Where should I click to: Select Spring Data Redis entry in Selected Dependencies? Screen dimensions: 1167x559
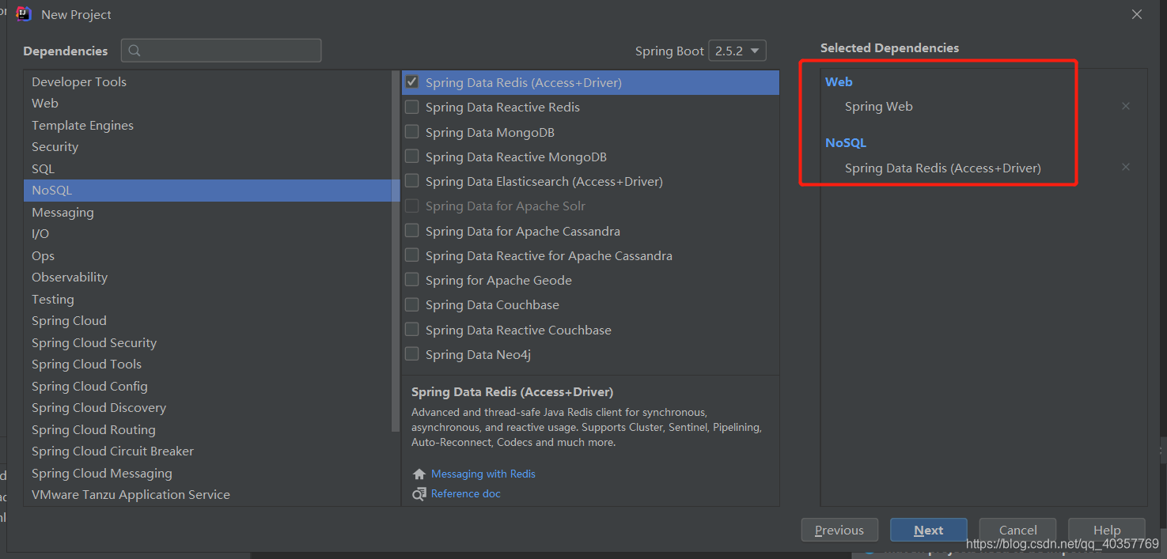point(943,168)
